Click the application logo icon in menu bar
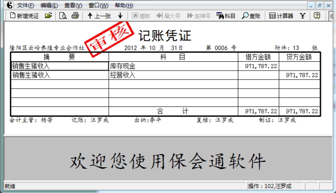336x193 pixels. pyautogui.click(x=10, y=5)
